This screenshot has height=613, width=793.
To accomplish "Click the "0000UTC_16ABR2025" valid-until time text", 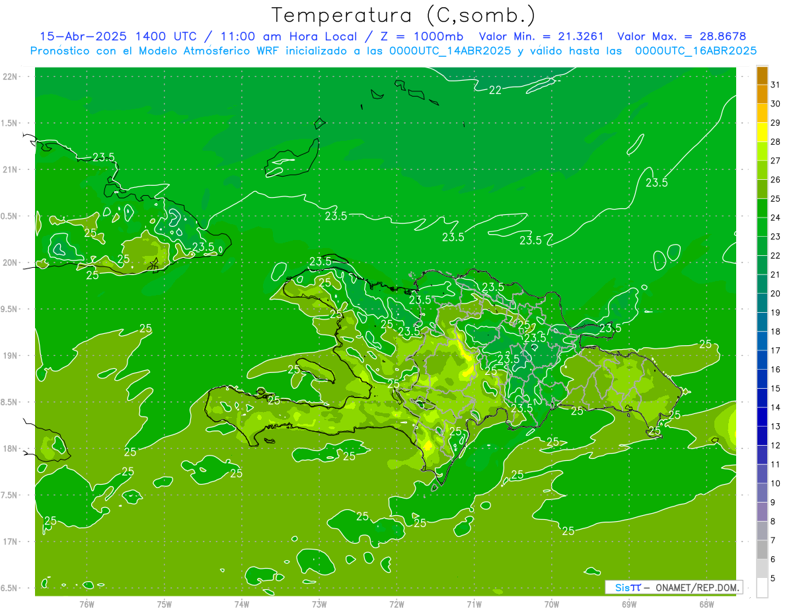I will 696,51.
